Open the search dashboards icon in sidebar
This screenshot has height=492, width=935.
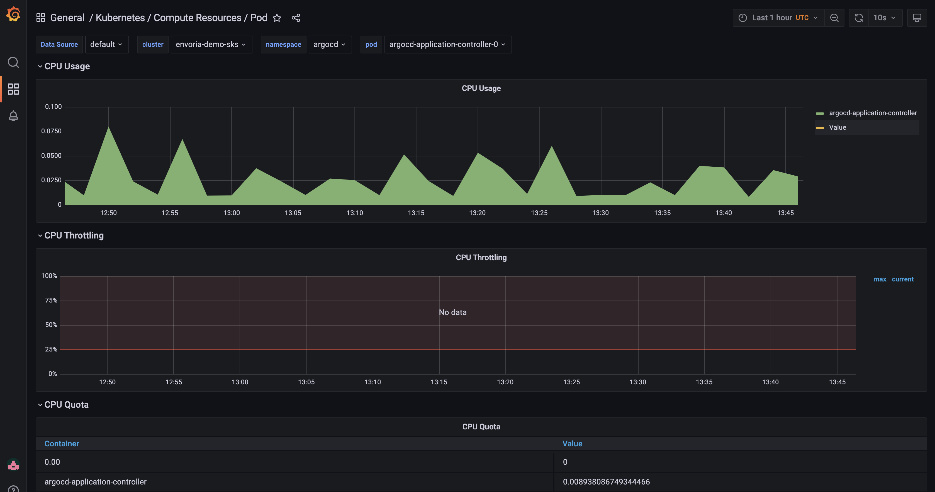pos(13,62)
